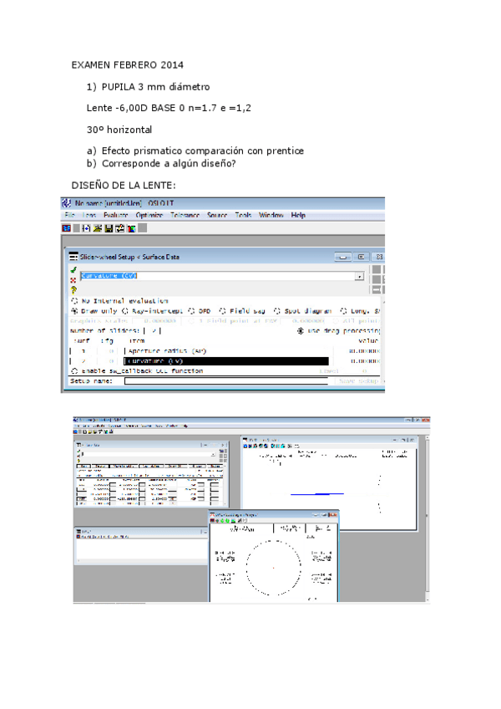
Task: Click the value cell of Curvature (CV) row
Action: [357, 361]
